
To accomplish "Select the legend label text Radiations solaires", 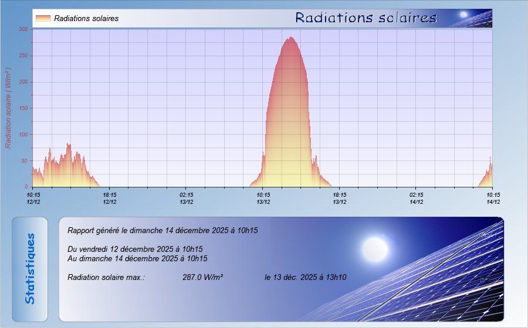I will point(86,19).
